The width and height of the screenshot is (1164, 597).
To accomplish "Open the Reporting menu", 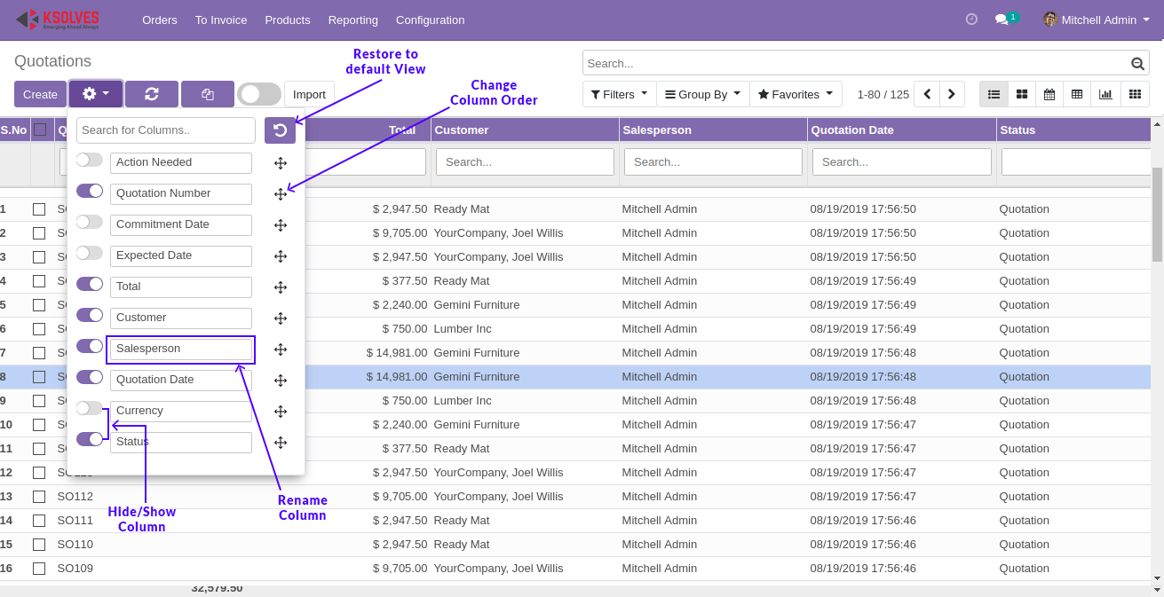I will point(352,20).
